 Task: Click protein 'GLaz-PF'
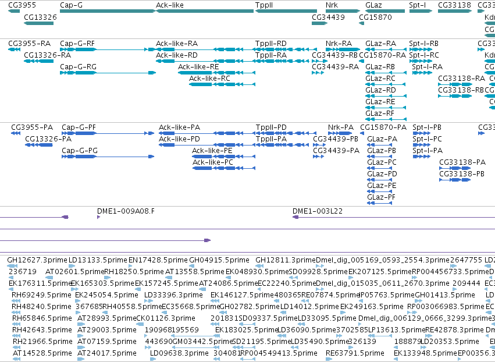[x=381, y=197]
